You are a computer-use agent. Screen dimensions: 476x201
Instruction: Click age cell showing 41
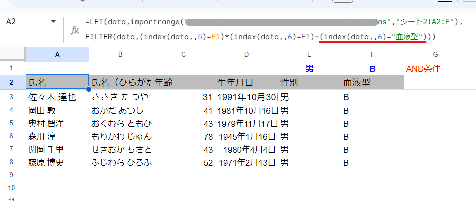(x=183, y=111)
